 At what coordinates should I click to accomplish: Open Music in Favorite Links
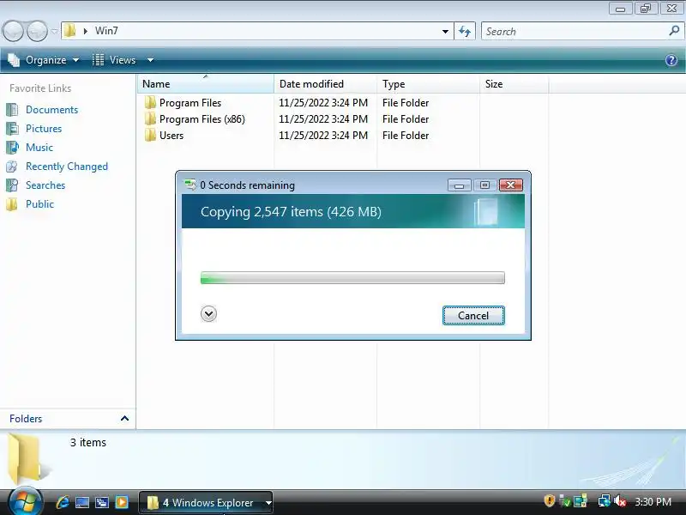(39, 147)
